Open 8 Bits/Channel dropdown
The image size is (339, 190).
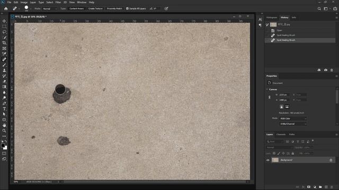coord(293,124)
